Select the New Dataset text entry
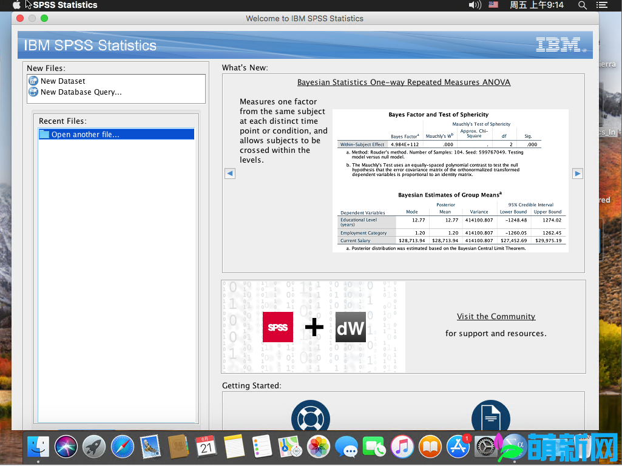This screenshot has height=466, width=622. point(63,81)
